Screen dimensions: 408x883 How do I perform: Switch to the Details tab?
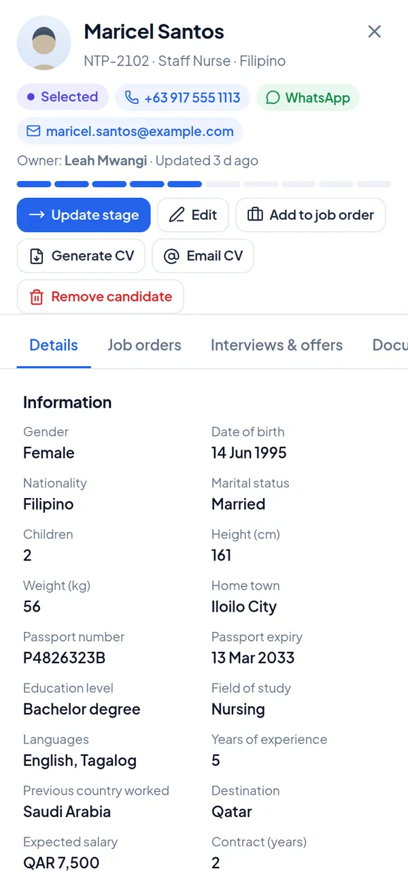[54, 345]
